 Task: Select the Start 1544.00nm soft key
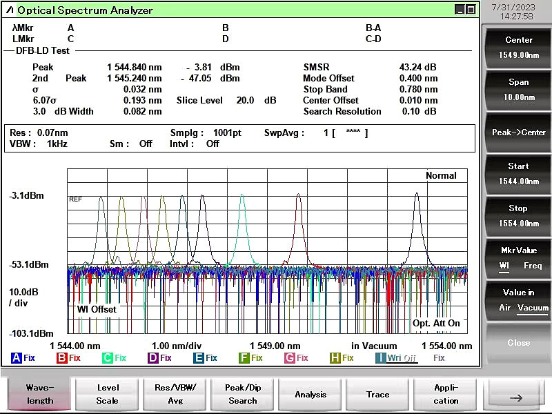[519, 174]
